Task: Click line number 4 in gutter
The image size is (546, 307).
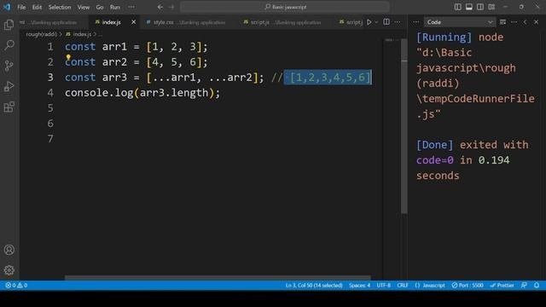Action: [x=50, y=93]
